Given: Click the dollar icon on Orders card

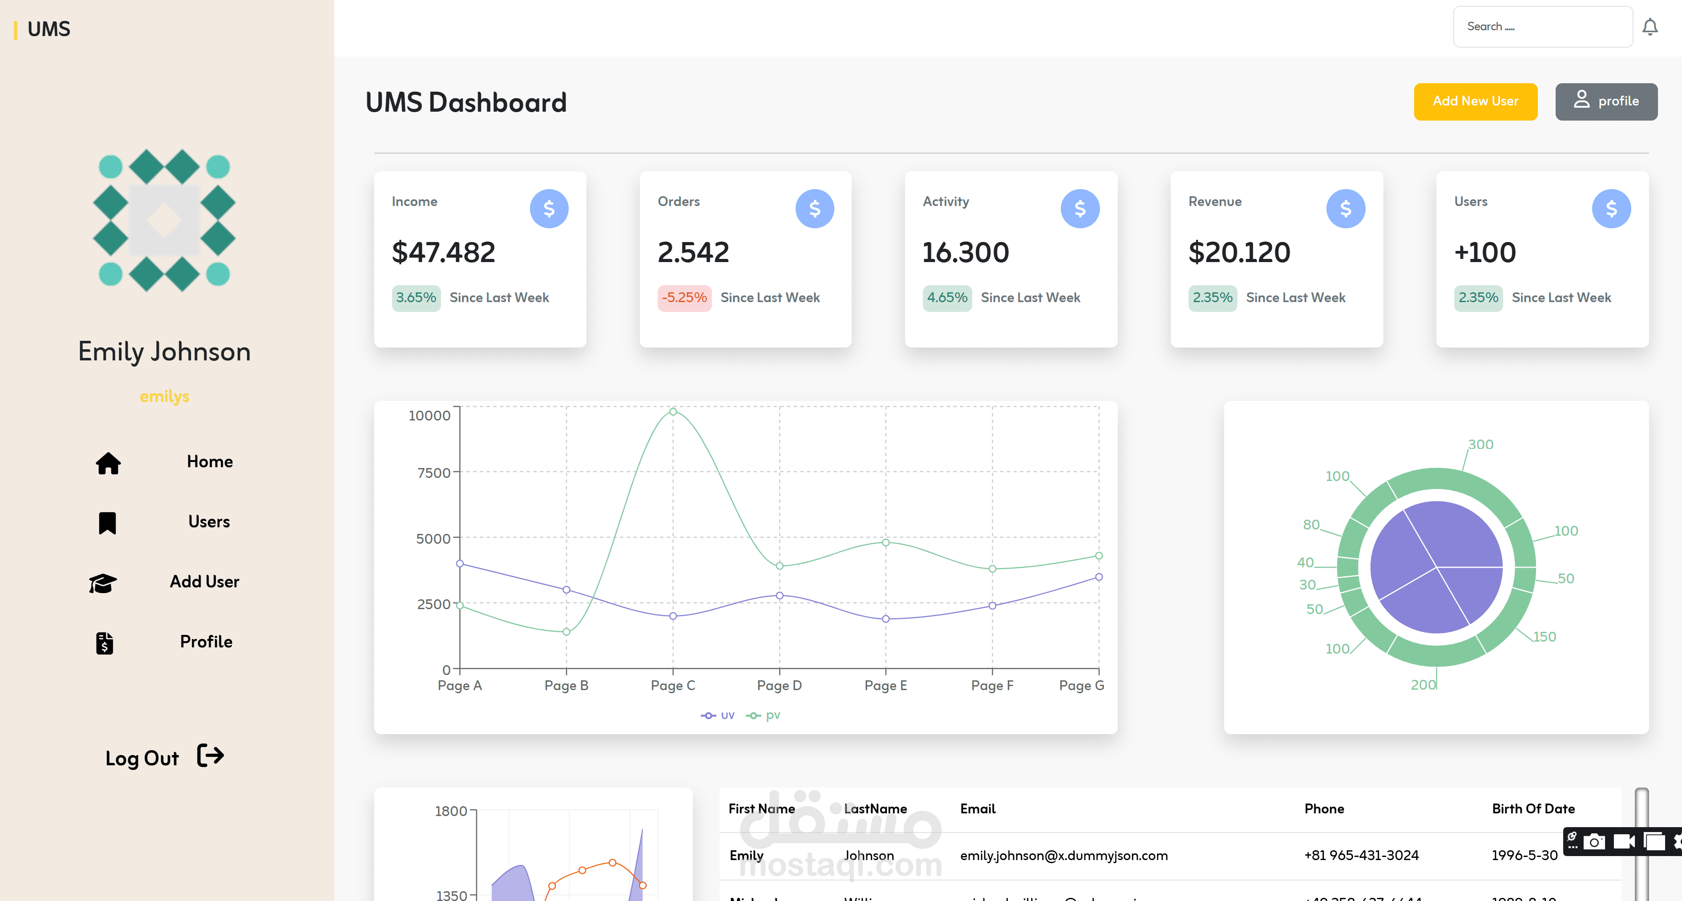Looking at the screenshot, I should (x=815, y=209).
